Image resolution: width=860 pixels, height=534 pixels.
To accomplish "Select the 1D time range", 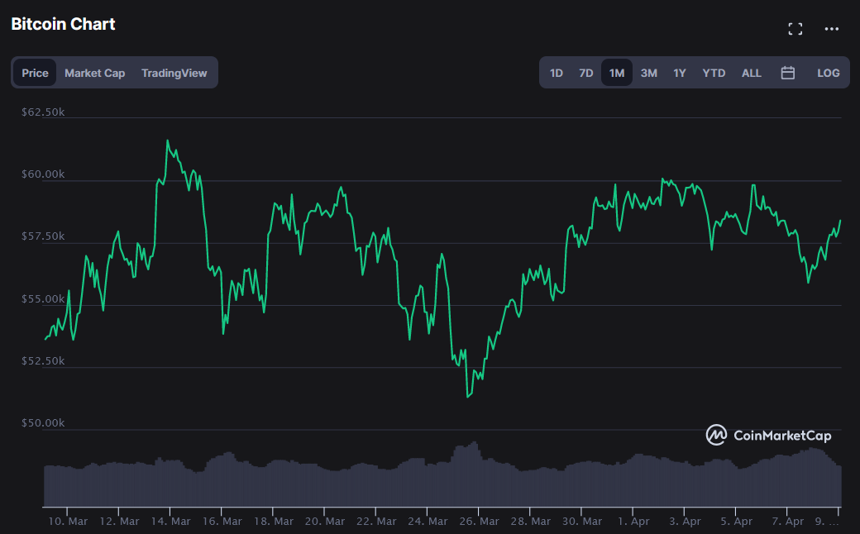I will click(x=557, y=73).
